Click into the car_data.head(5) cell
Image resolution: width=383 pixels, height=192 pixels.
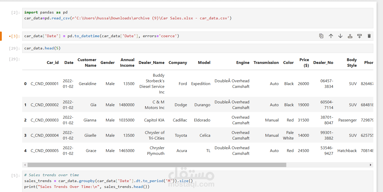click(153, 48)
